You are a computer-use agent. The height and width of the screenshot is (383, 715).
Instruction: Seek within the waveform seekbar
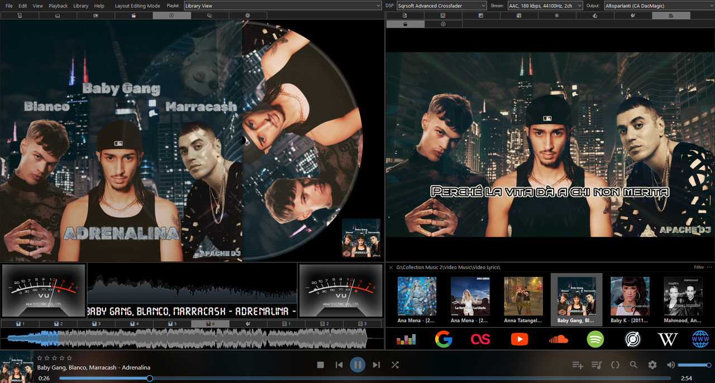(192, 338)
